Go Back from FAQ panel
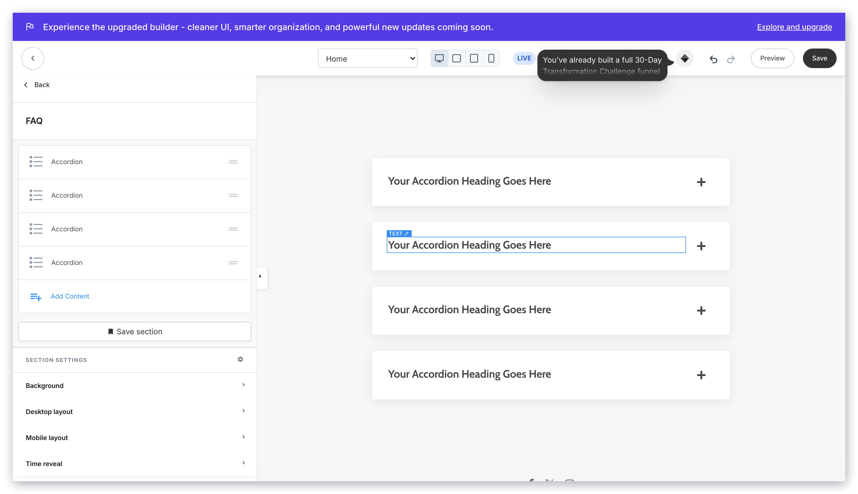Image resolution: width=858 pixels, height=494 pixels. (x=37, y=85)
